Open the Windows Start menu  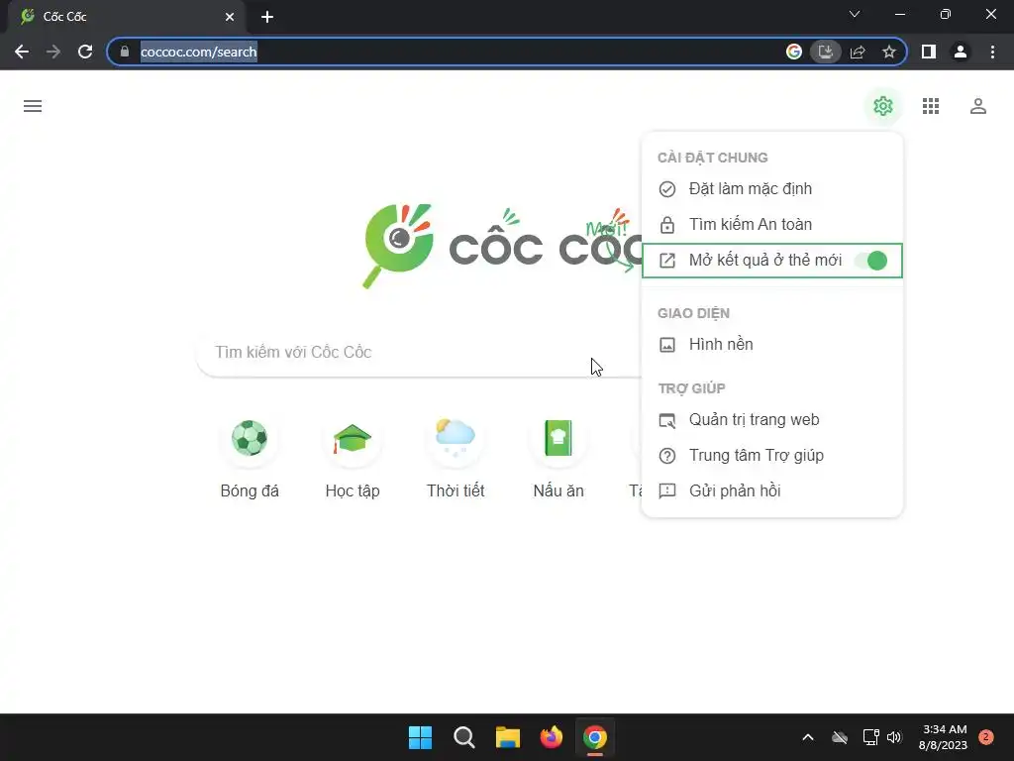(420, 737)
